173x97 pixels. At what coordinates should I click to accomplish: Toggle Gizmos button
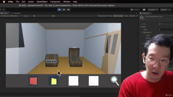tap(132, 16)
